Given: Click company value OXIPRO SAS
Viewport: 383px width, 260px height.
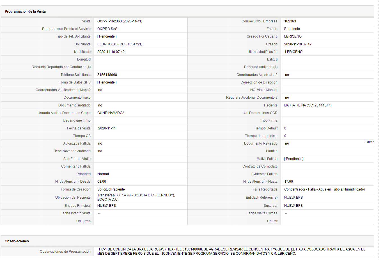Looking at the screenshot, I should (x=107, y=29).
